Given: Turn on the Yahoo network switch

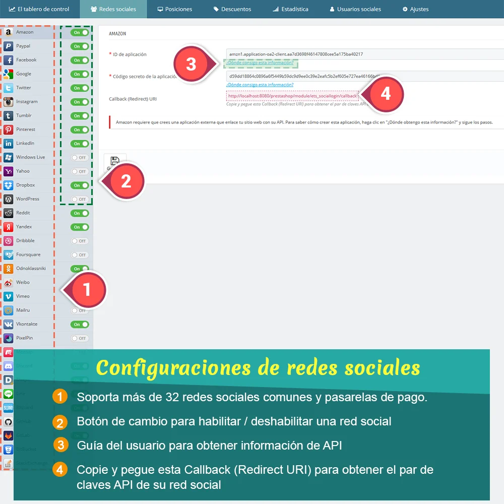Looking at the screenshot, I should 78,171.
